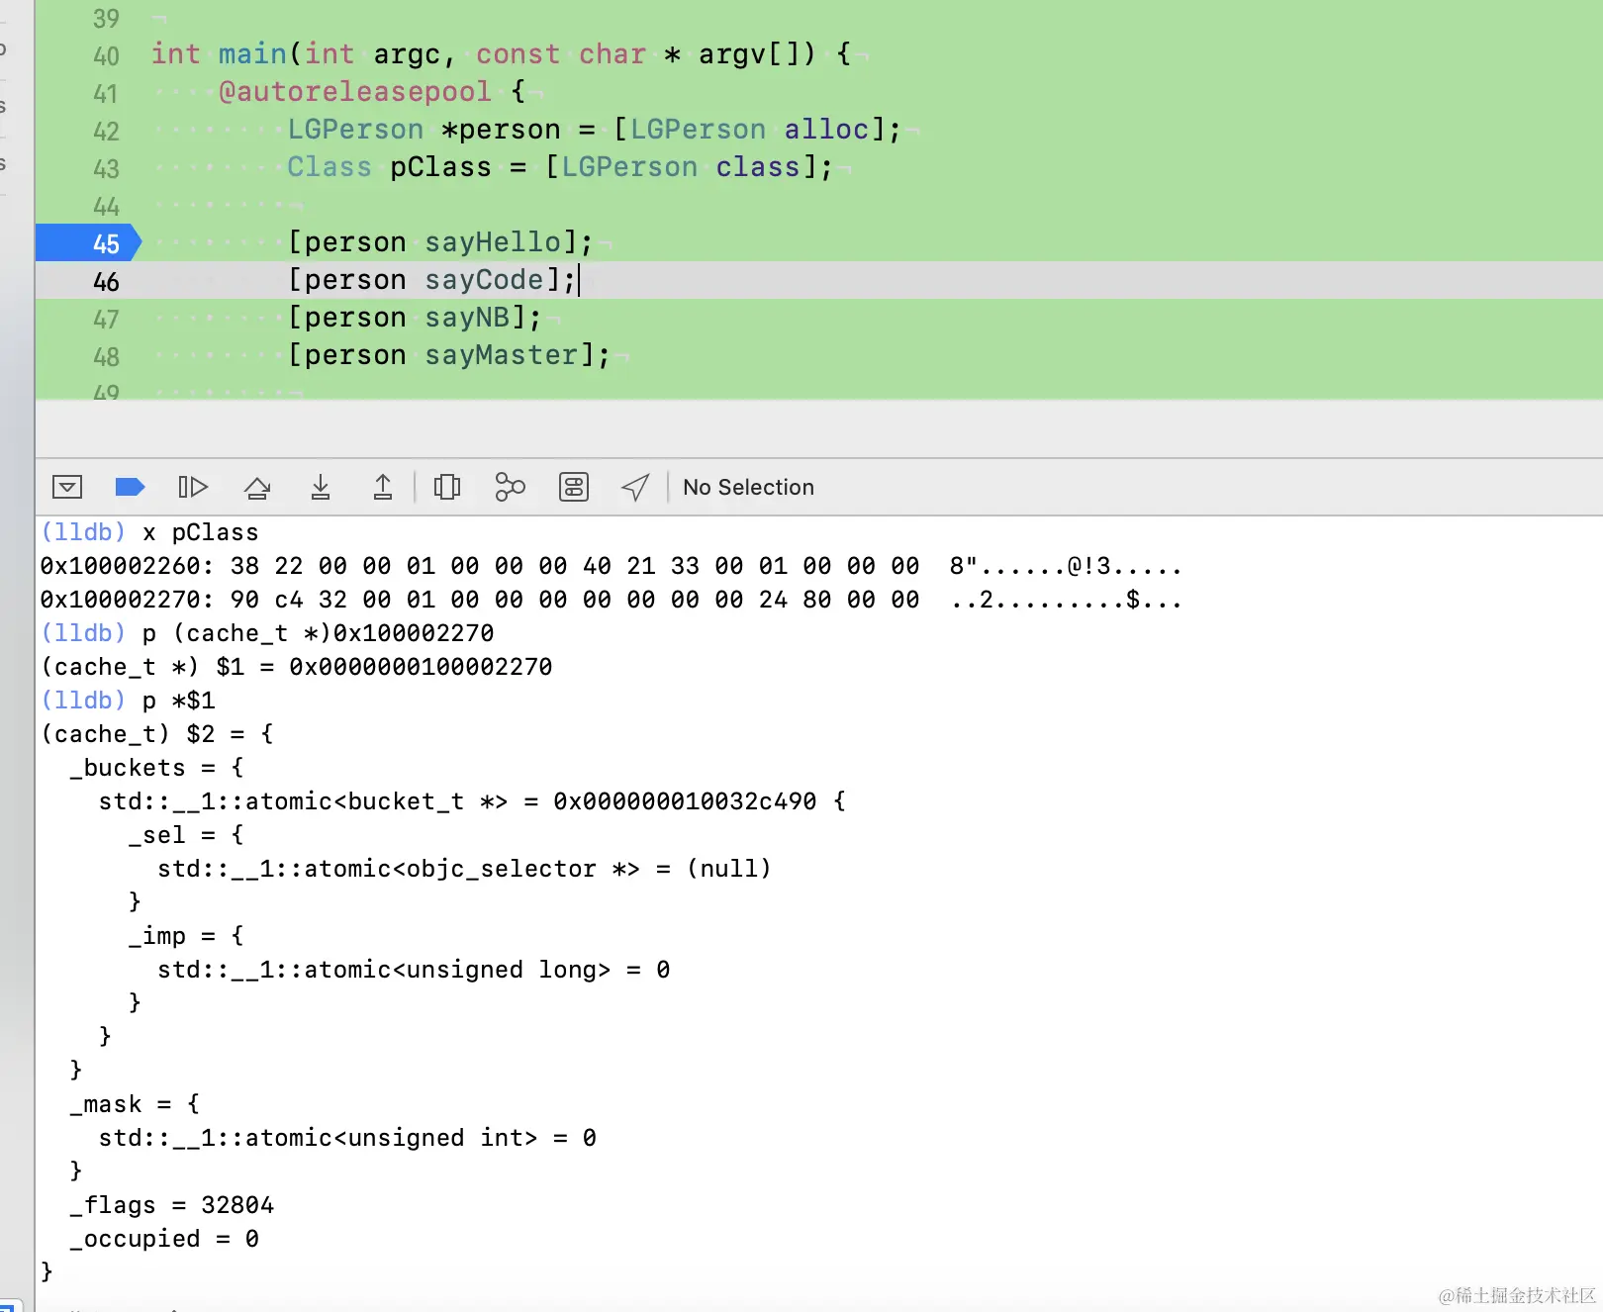This screenshot has width=1603, height=1312.
Task: Click the main function name
Action: point(252,54)
